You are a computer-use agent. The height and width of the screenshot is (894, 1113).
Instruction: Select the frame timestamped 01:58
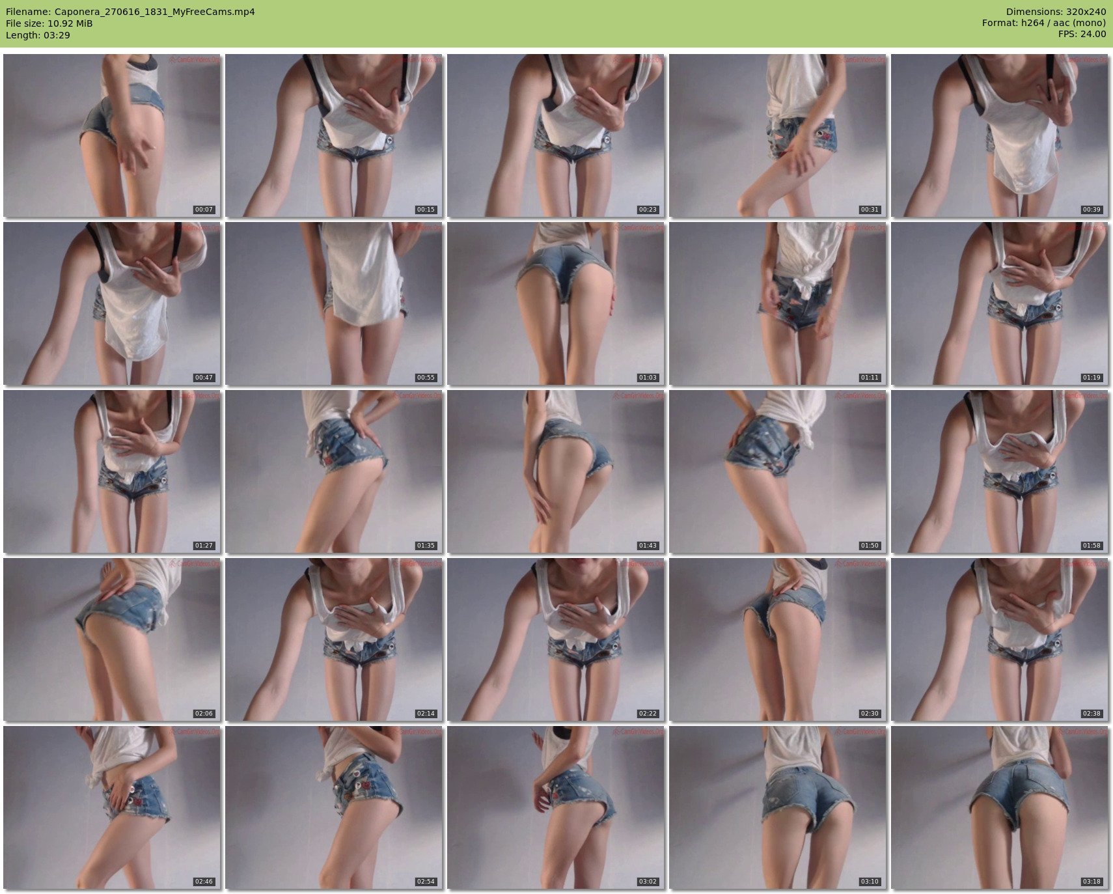tap(999, 471)
